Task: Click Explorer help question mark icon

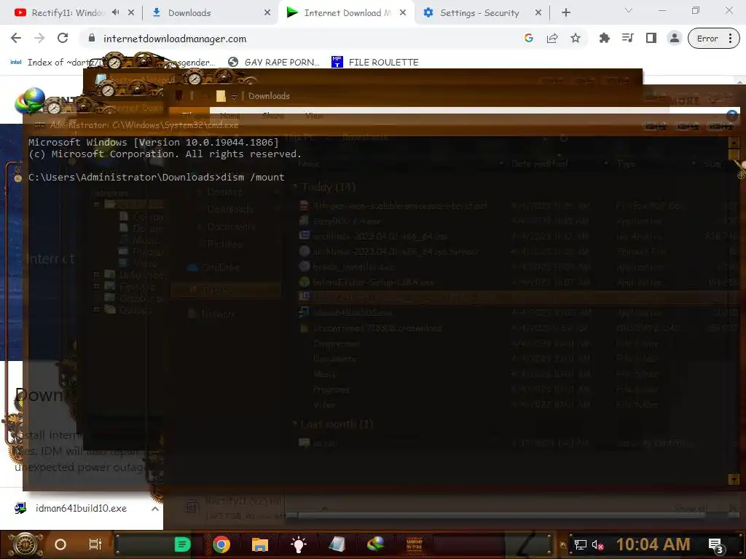Action: [x=731, y=116]
